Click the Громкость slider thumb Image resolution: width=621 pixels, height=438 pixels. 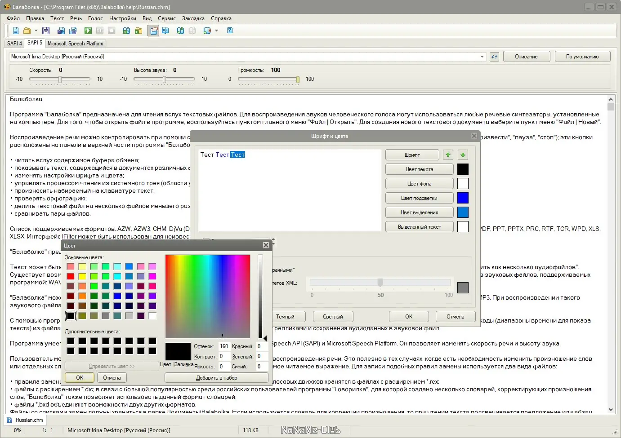298,79
